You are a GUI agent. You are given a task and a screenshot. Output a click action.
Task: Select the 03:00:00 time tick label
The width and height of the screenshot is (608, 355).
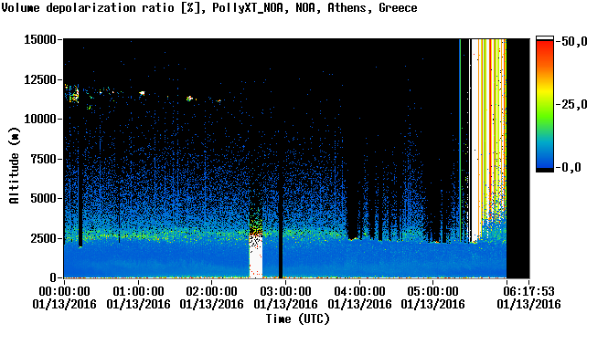285,291
